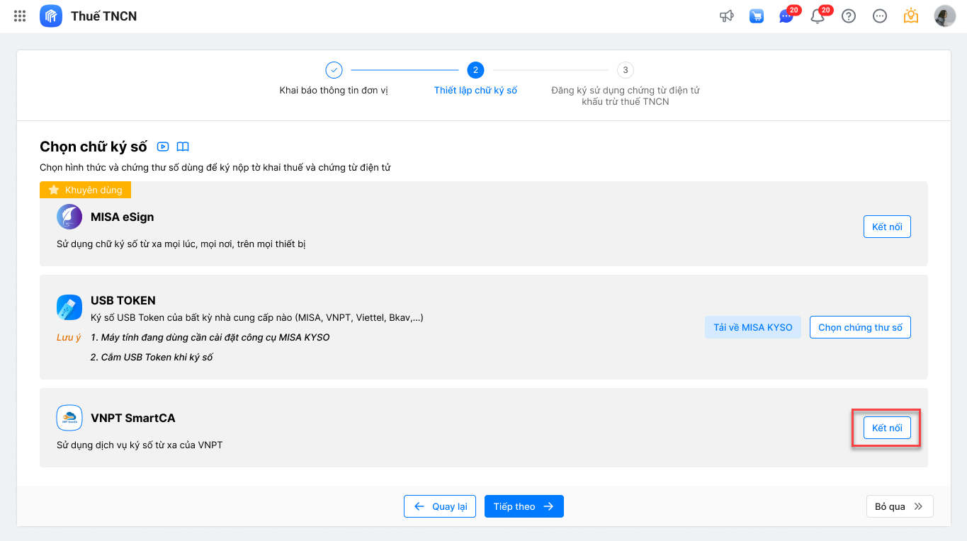Connect VNPT SmartCA with Kết nối
The height and width of the screenshot is (541, 967).
(887, 428)
